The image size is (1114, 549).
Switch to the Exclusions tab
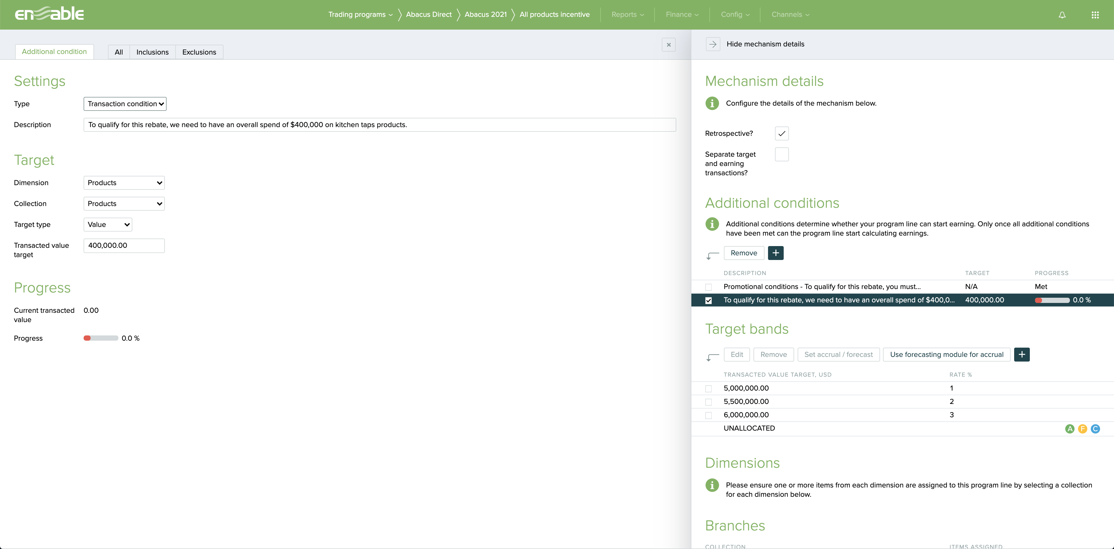[x=199, y=52]
